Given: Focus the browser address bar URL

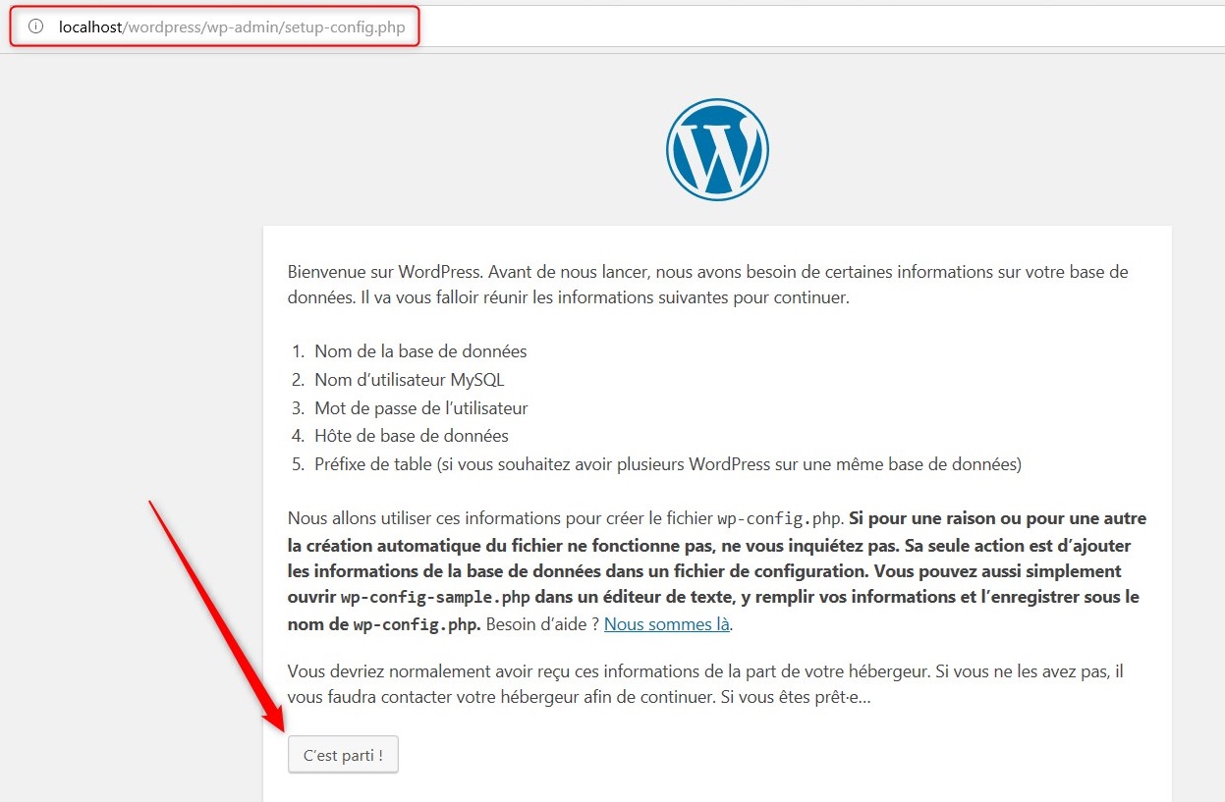Looking at the screenshot, I should (x=231, y=27).
